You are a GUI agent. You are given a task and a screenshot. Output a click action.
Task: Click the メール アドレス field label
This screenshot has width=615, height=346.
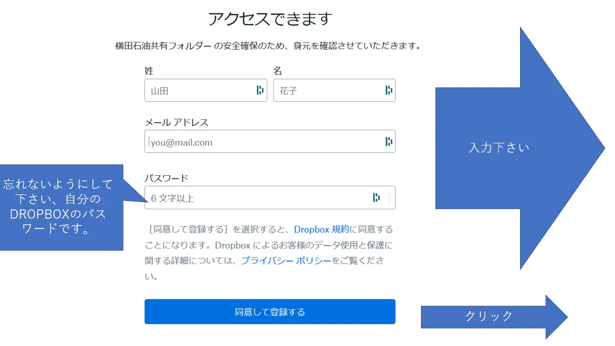click(x=175, y=122)
